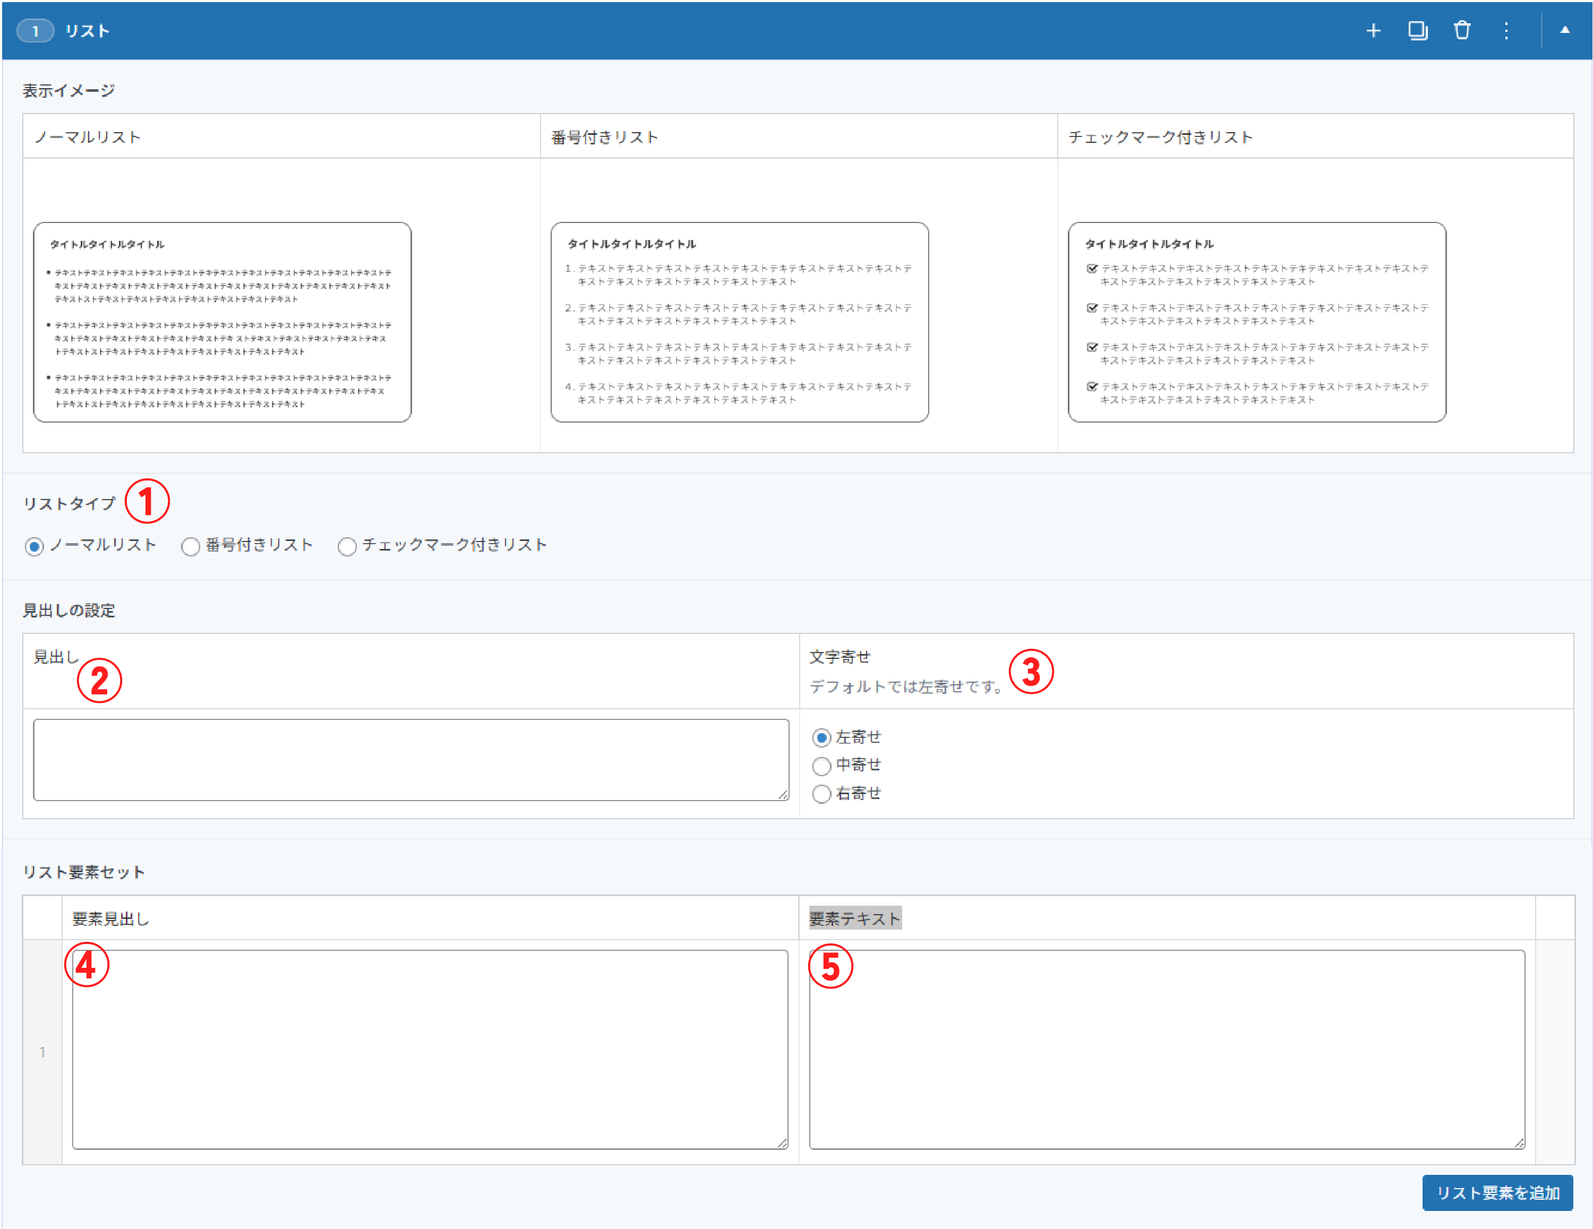The height and width of the screenshot is (1229, 1593).
Task: Click the row number 1 handle
Action: click(42, 1052)
